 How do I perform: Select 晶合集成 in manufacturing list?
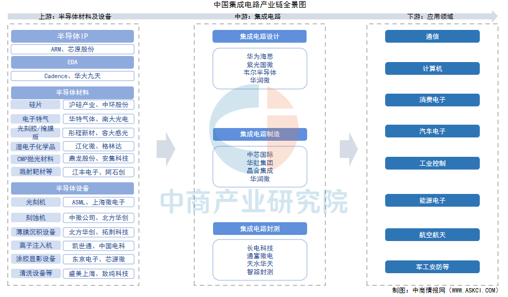point(260,171)
